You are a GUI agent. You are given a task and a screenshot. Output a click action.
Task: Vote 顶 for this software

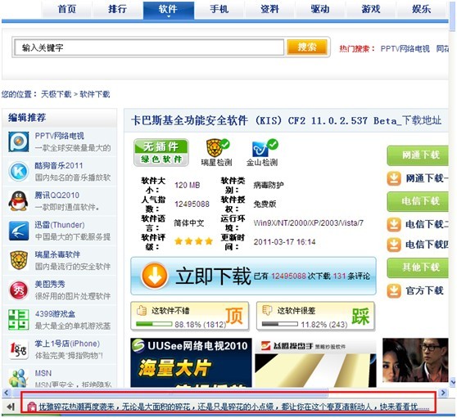click(234, 316)
